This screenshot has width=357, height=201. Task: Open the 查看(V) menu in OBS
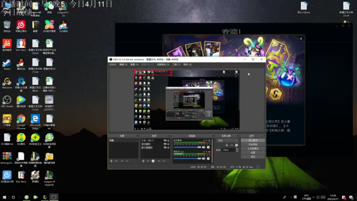134,65
